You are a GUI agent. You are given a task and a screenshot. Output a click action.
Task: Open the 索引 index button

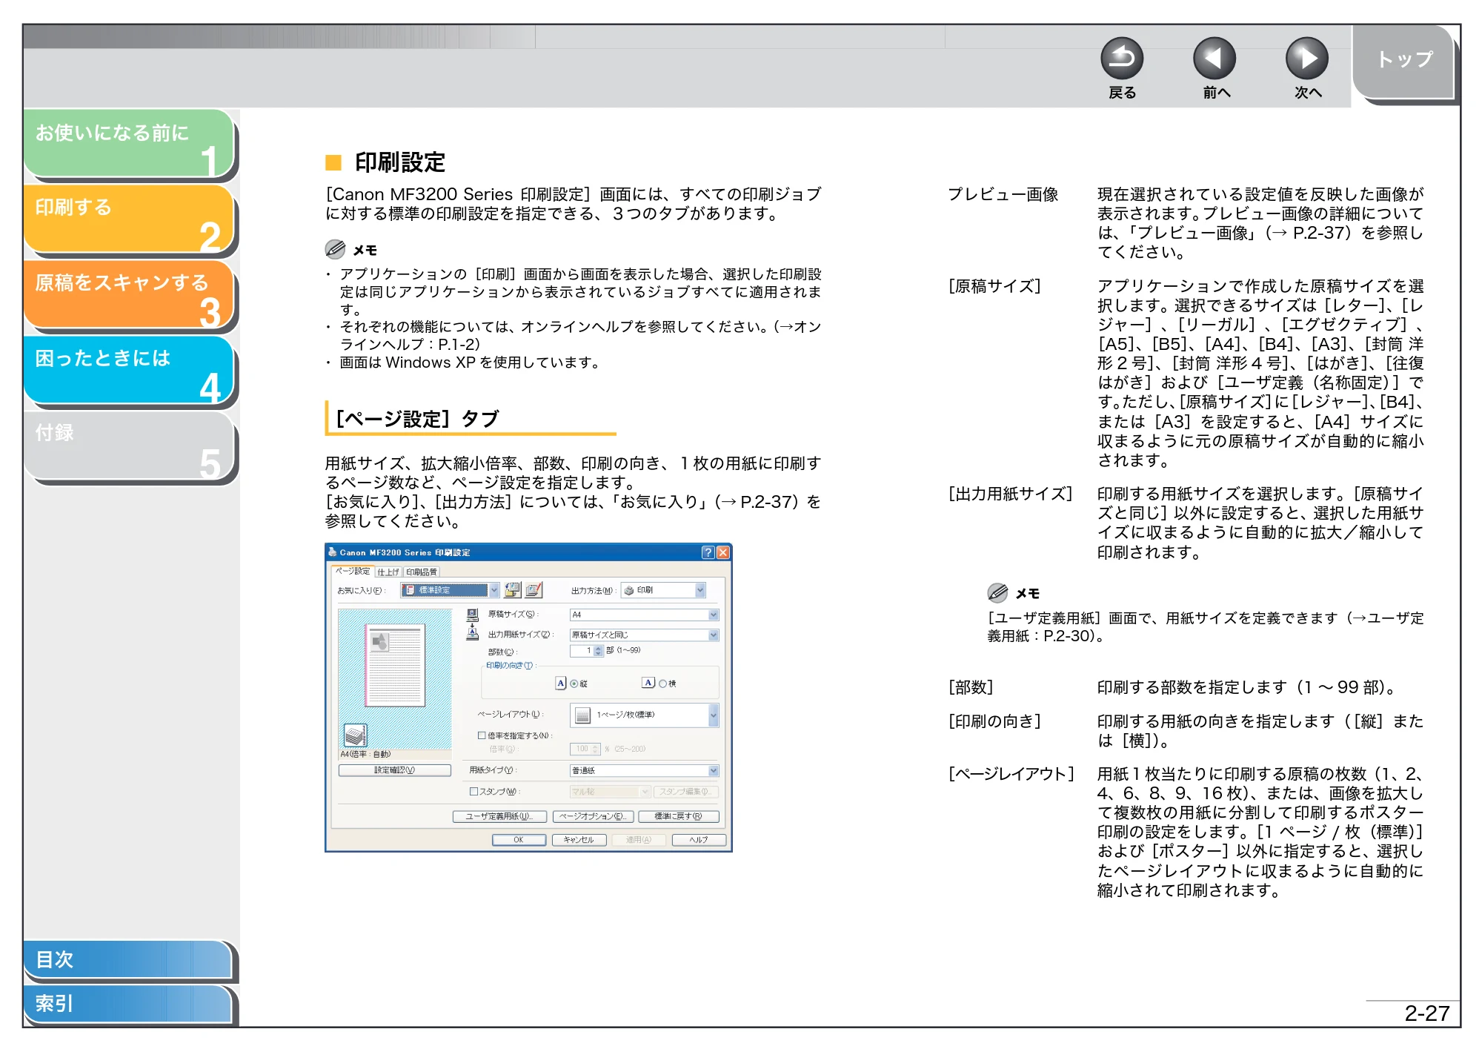click(129, 1004)
